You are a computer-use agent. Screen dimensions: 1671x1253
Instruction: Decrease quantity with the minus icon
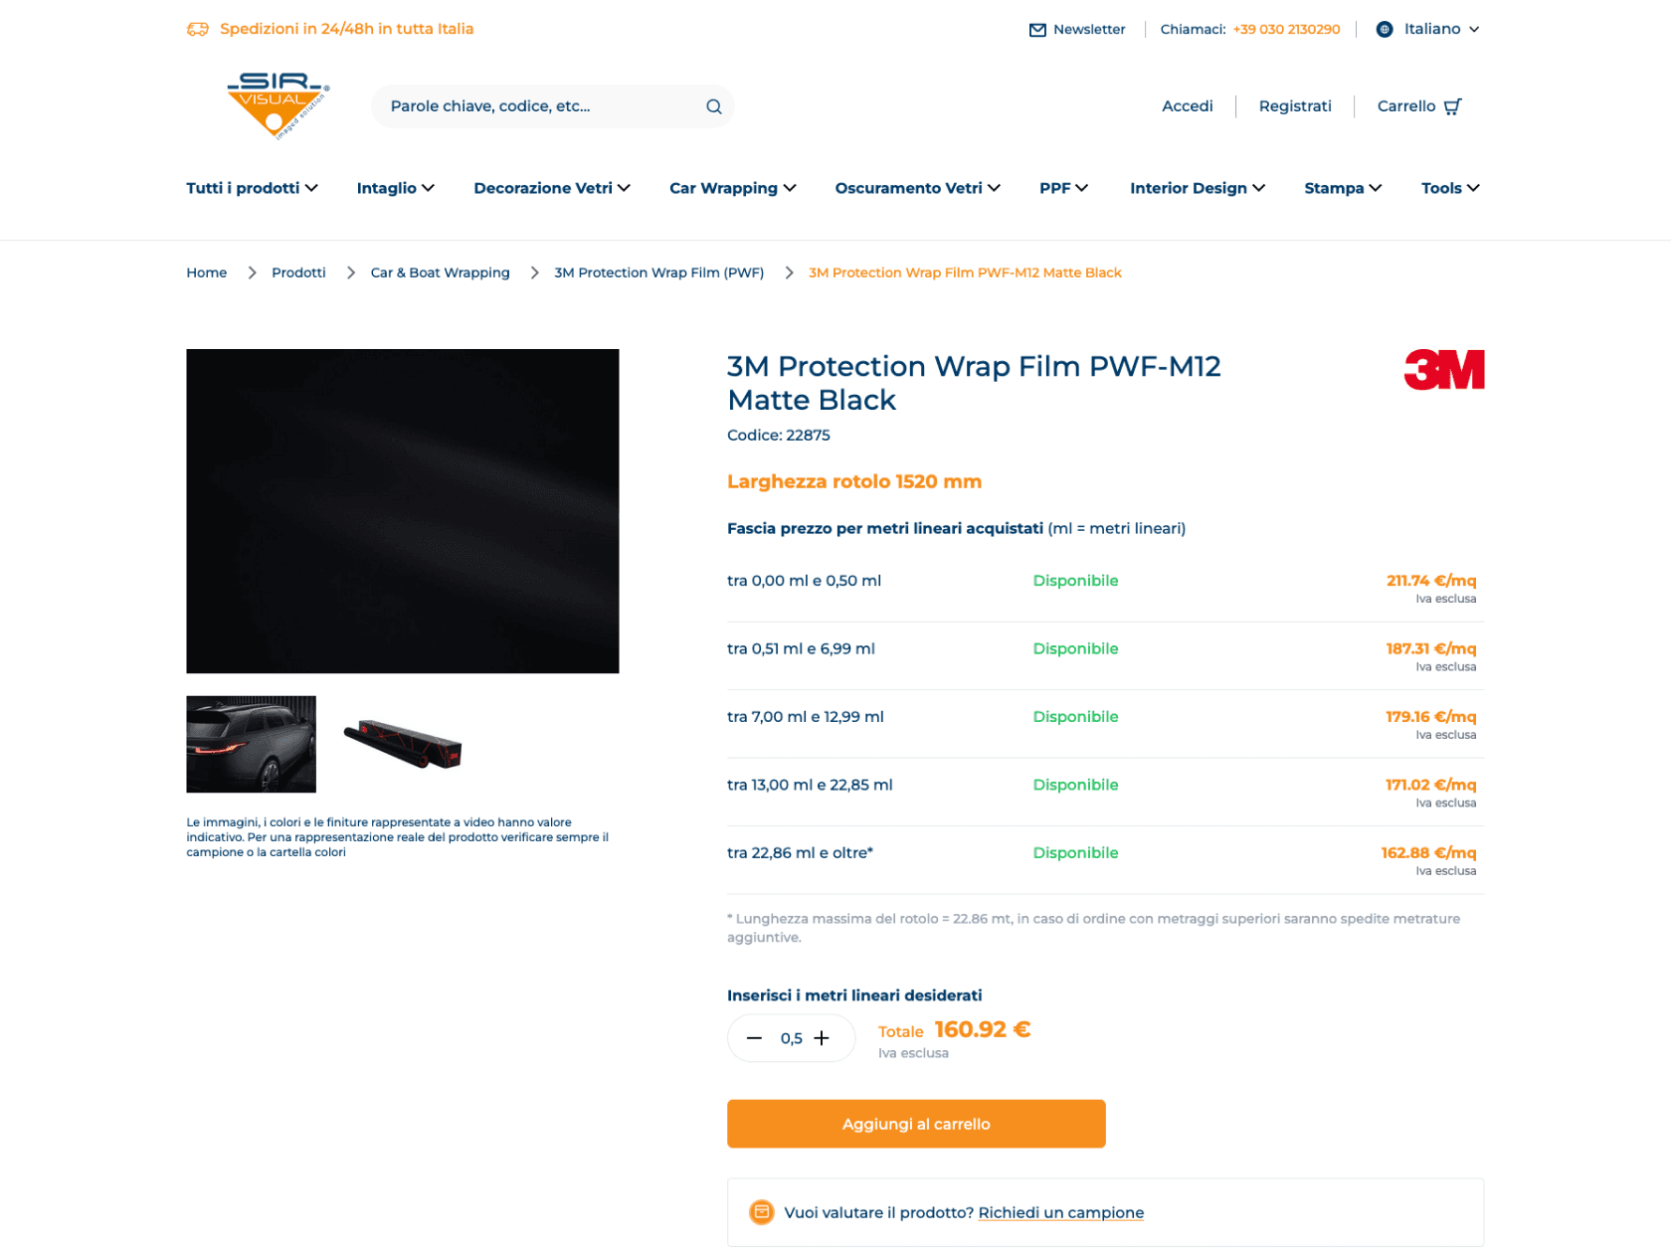pyautogui.click(x=754, y=1038)
